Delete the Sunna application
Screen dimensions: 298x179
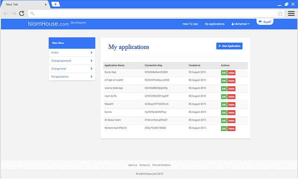tap(231, 113)
